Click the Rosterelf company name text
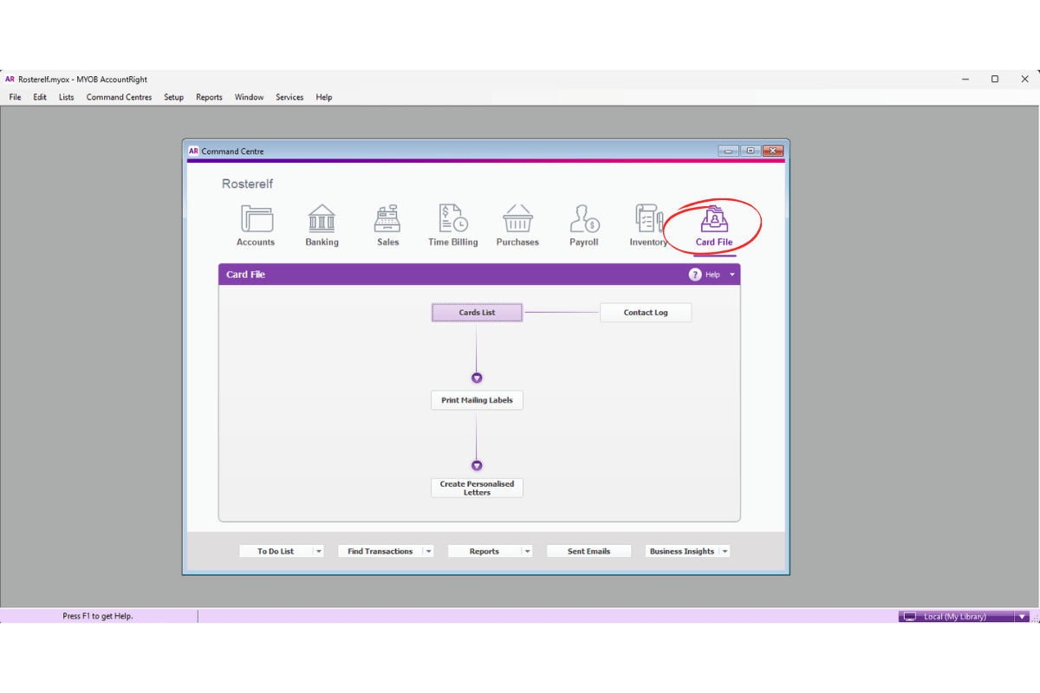 (x=248, y=184)
